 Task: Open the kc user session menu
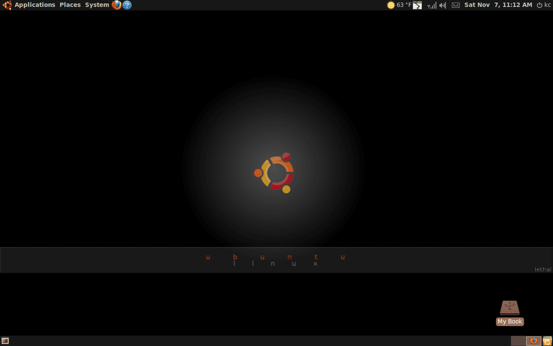[543, 5]
